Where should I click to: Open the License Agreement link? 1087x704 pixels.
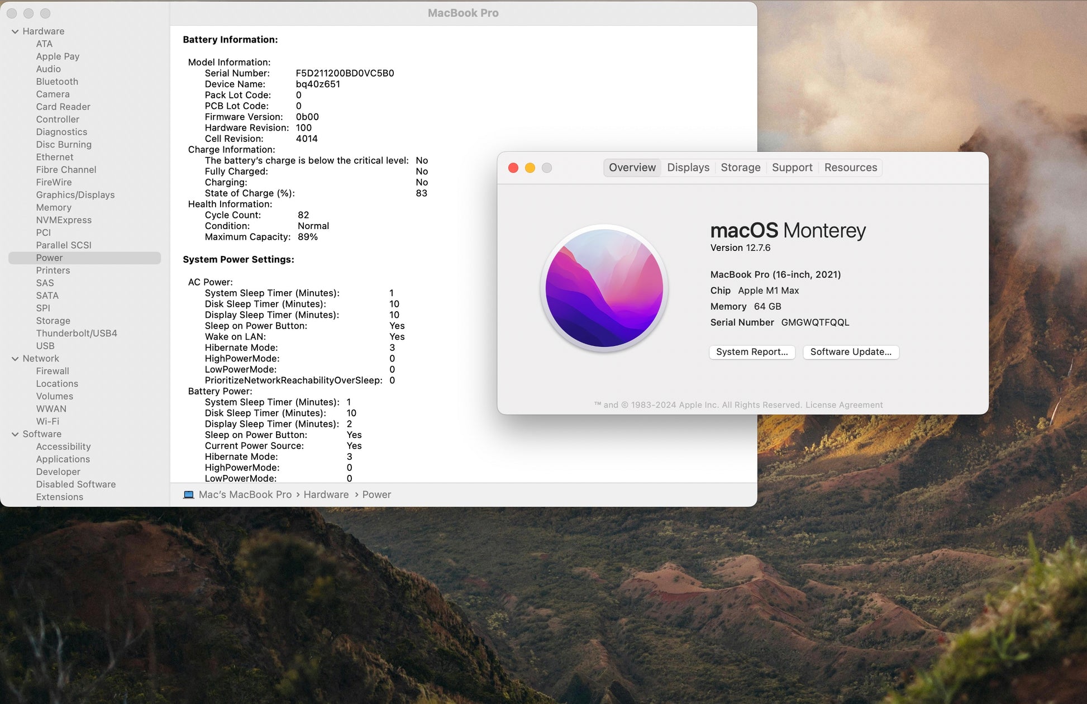coord(843,405)
